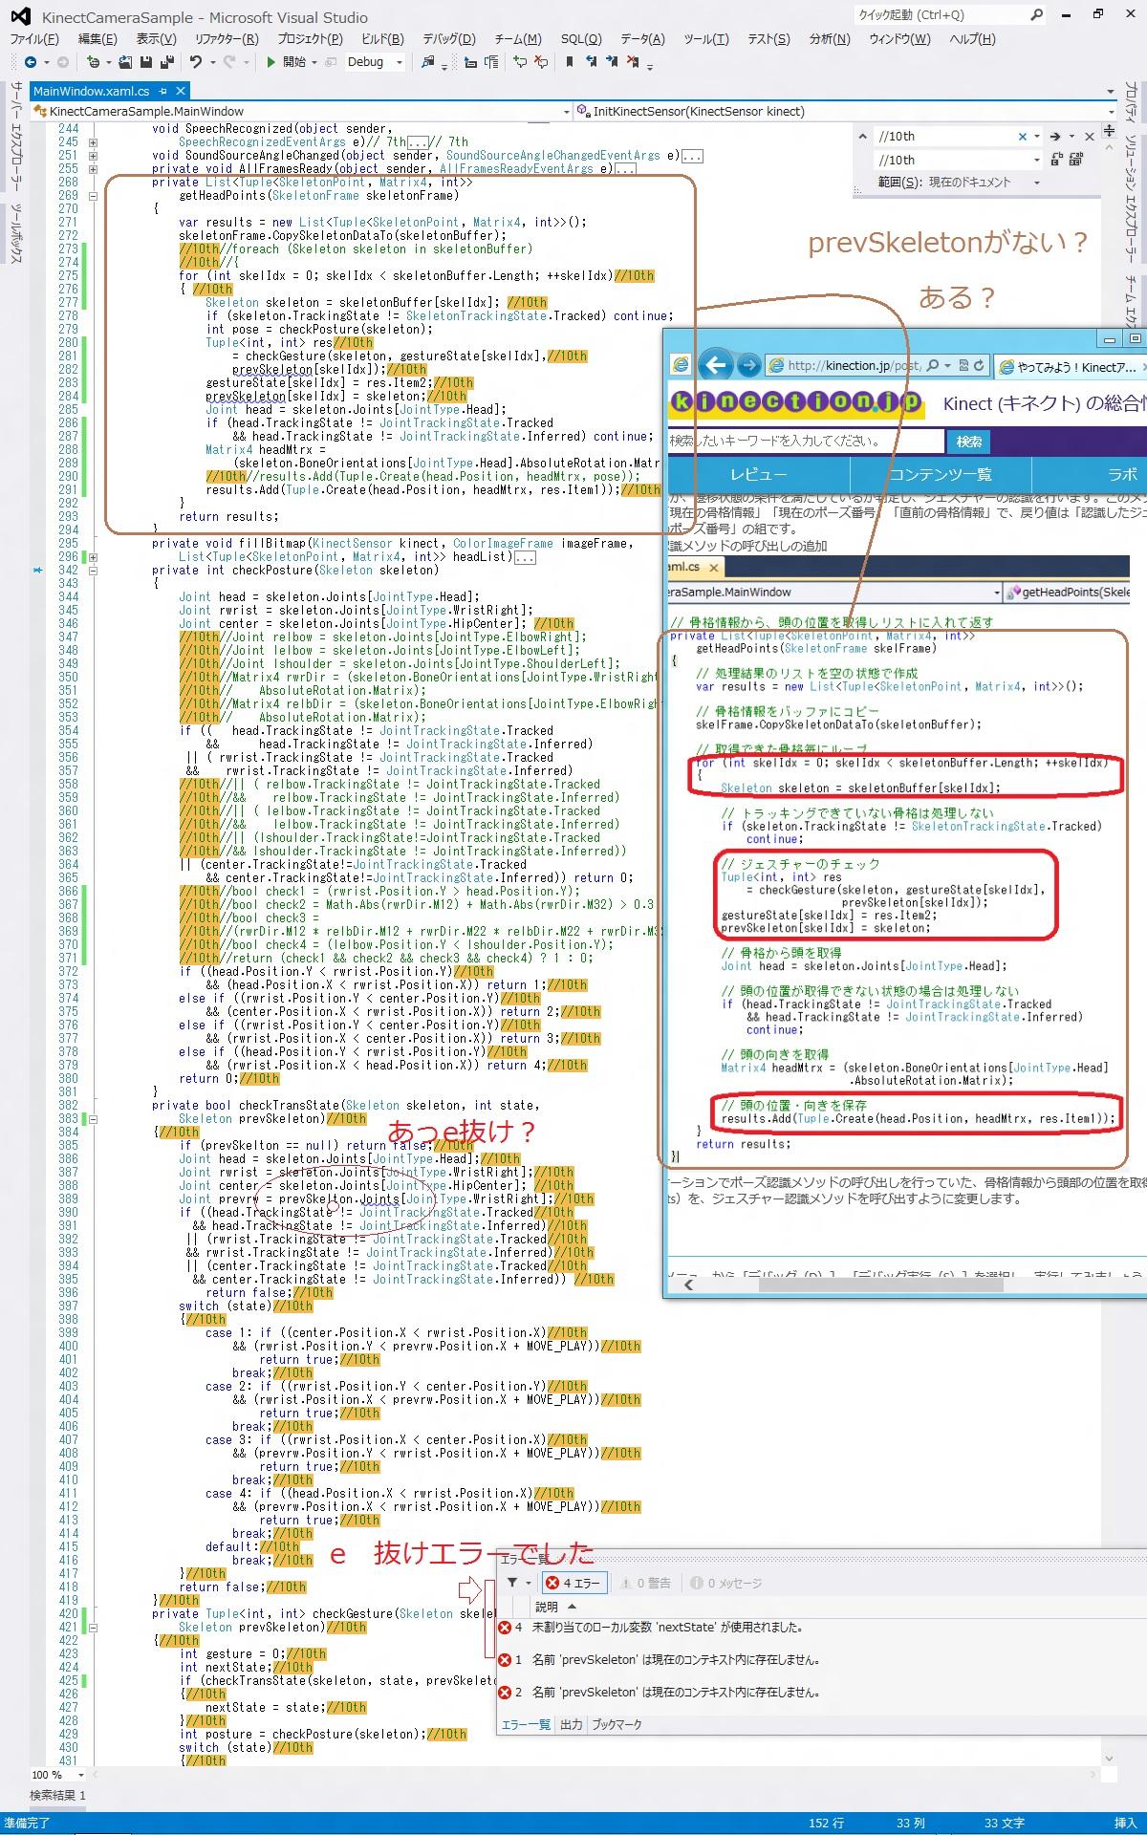Screen dimensions: 1147x1835
Task: Click the Find in Files toolbar icon
Action: point(427,62)
